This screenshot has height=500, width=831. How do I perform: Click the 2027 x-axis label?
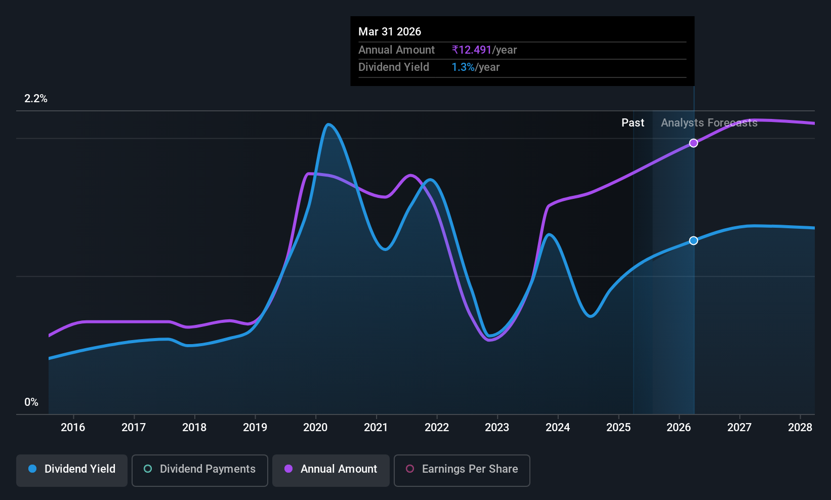(739, 428)
